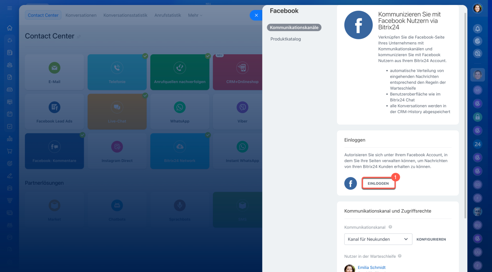Click the Kommunikationskanal und Zugriffsrechte heading
The width and height of the screenshot is (492, 272).
pos(387,211)
